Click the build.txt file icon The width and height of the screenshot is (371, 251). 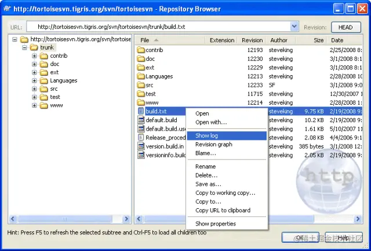tap(141, 111)
